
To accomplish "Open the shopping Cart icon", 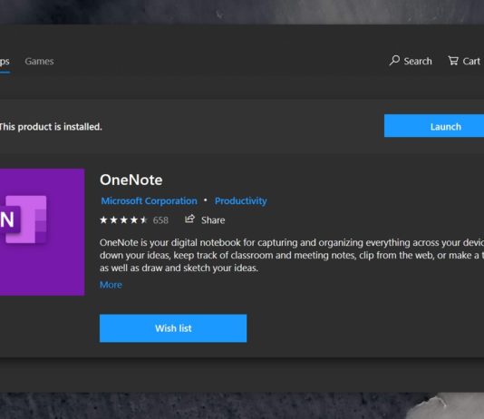I will pos(453,61).
